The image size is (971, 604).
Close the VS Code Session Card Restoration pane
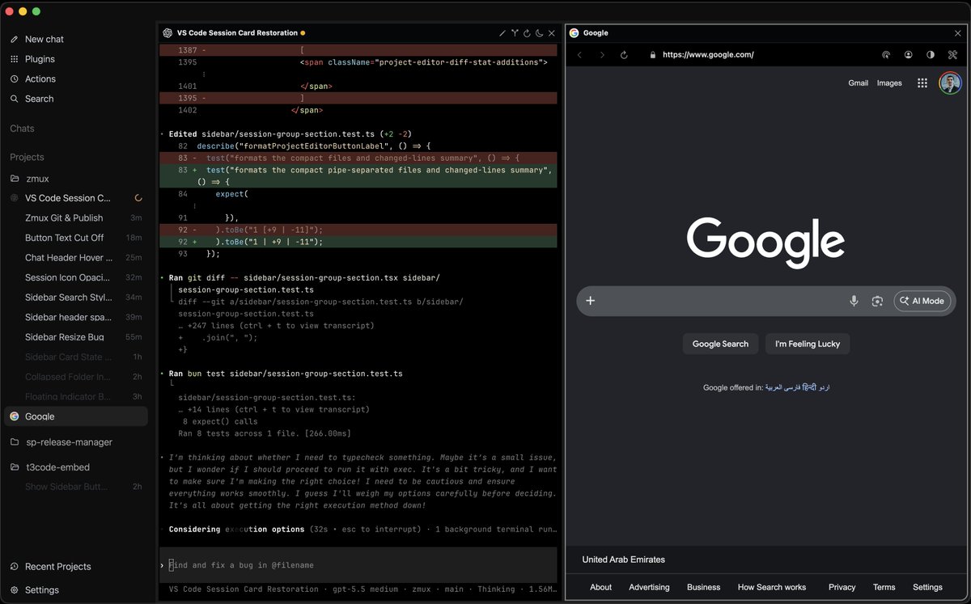(552, 33)
